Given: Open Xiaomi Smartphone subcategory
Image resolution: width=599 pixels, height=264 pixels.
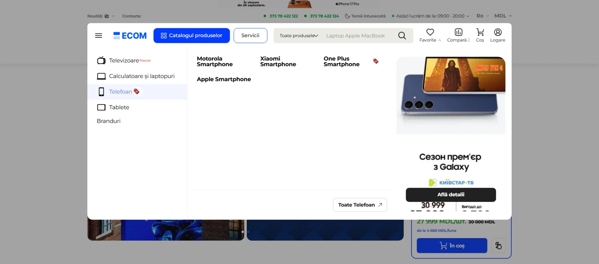Looking at the screenshot, I should click(278, 61).
